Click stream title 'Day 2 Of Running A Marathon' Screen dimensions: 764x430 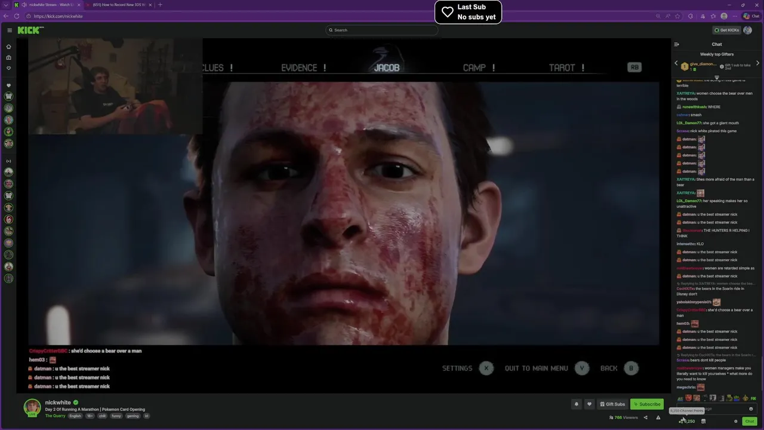pyautogui.click(x=95, y=410)
